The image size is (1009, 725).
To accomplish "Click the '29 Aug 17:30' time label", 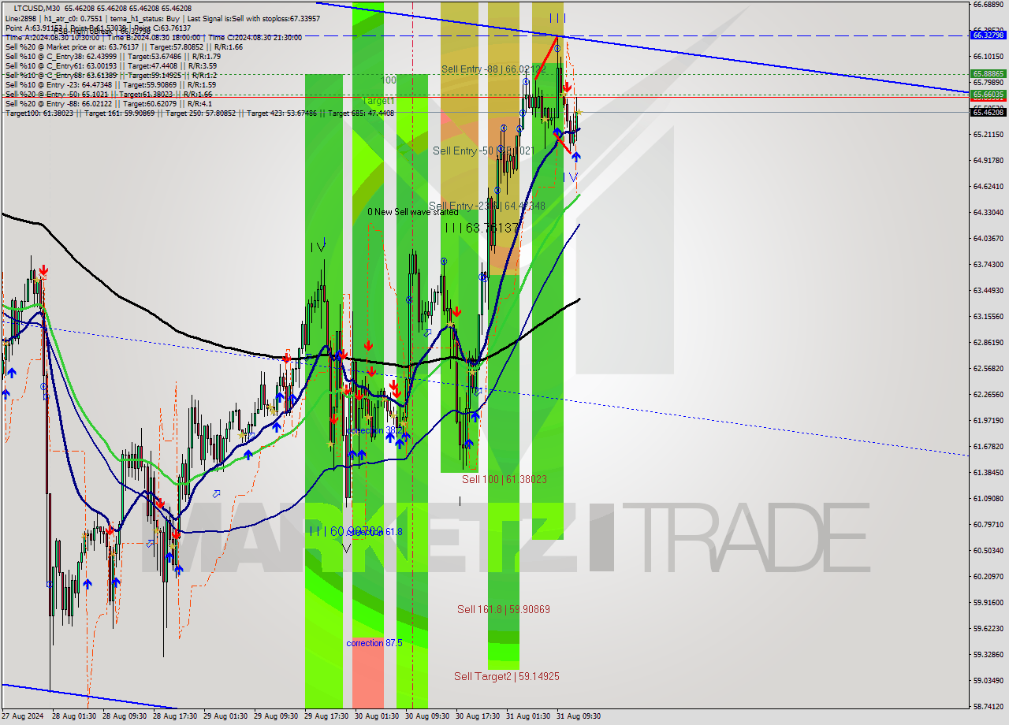I will click(326, 716).
